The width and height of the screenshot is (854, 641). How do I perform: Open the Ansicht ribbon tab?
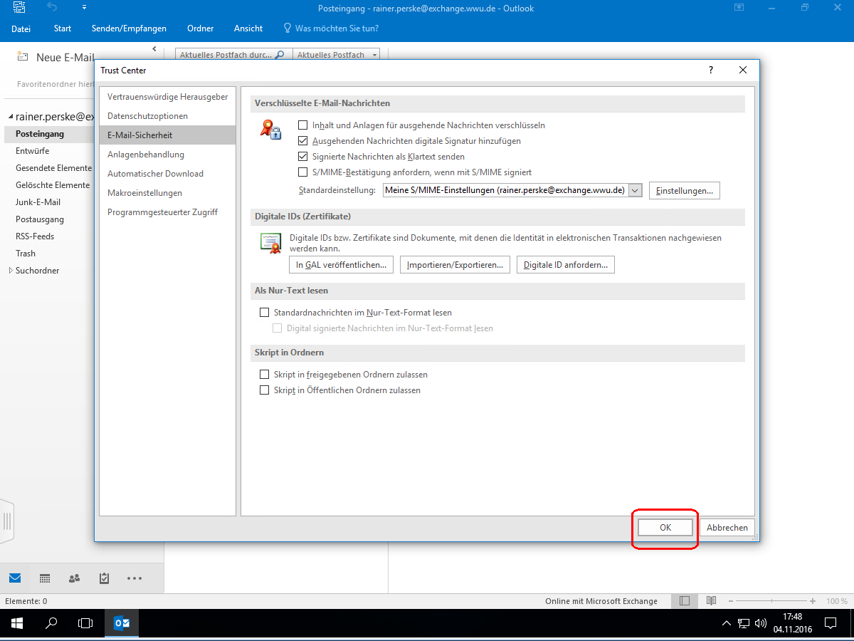[x=248, y=28]
